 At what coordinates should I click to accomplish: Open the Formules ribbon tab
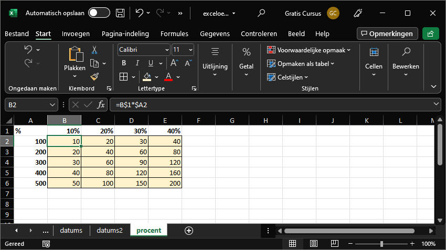point(174,33)
